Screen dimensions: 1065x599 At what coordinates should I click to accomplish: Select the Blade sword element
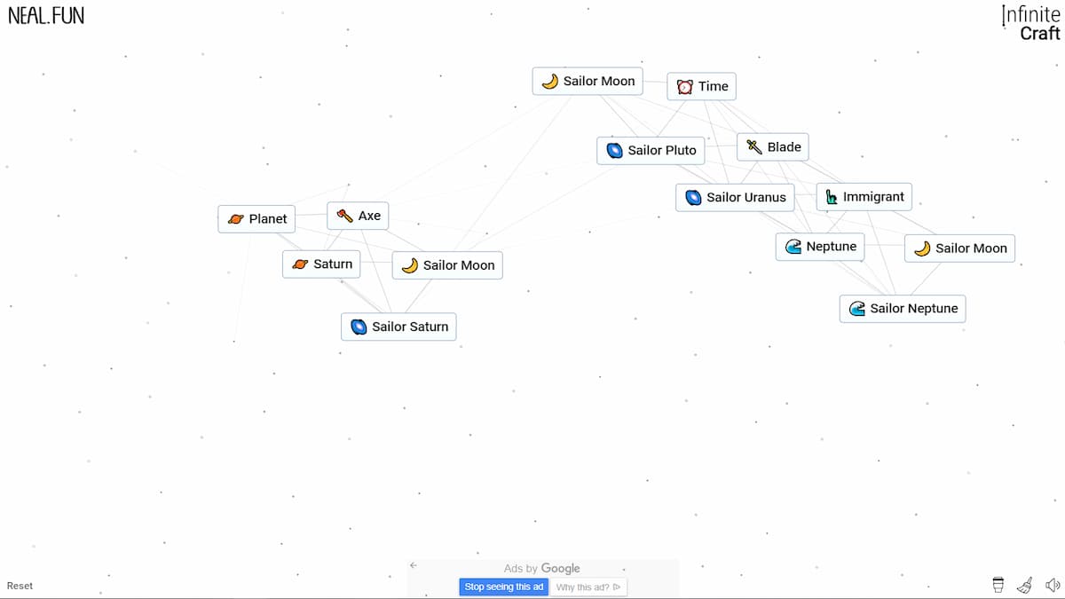(772, 147)
